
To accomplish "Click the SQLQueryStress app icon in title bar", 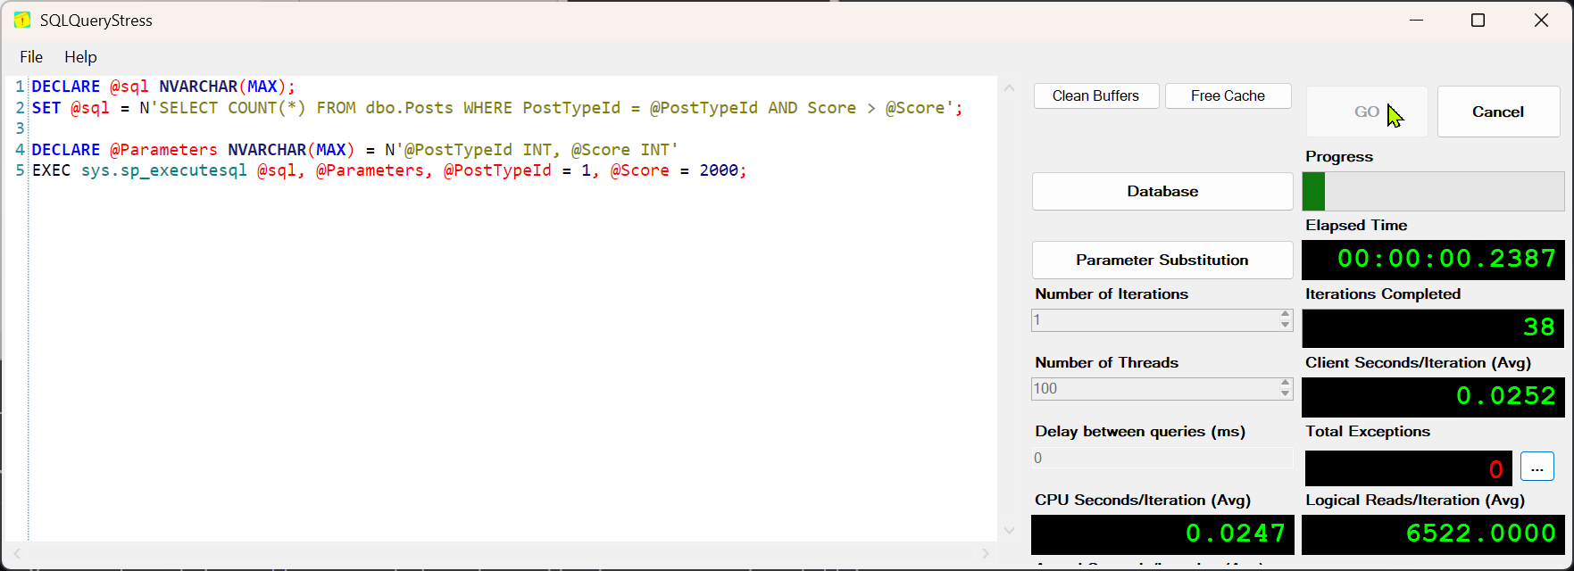I will (22, 21).
